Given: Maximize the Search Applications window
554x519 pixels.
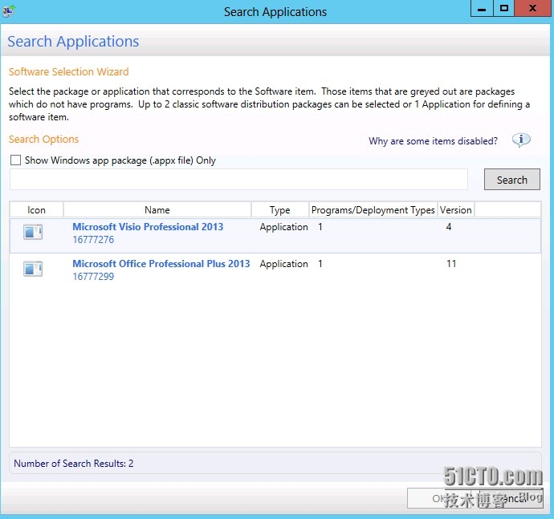Looking at the screenshot, I should pyautogui.click(x=504, y=8).
